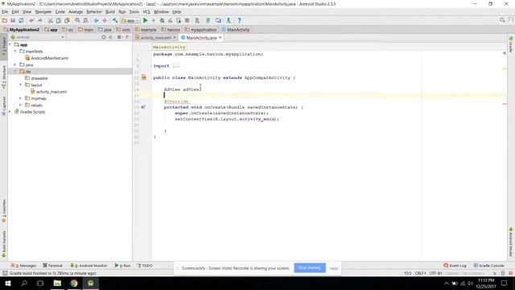Open the Android project view dropdown

point(37,37)
